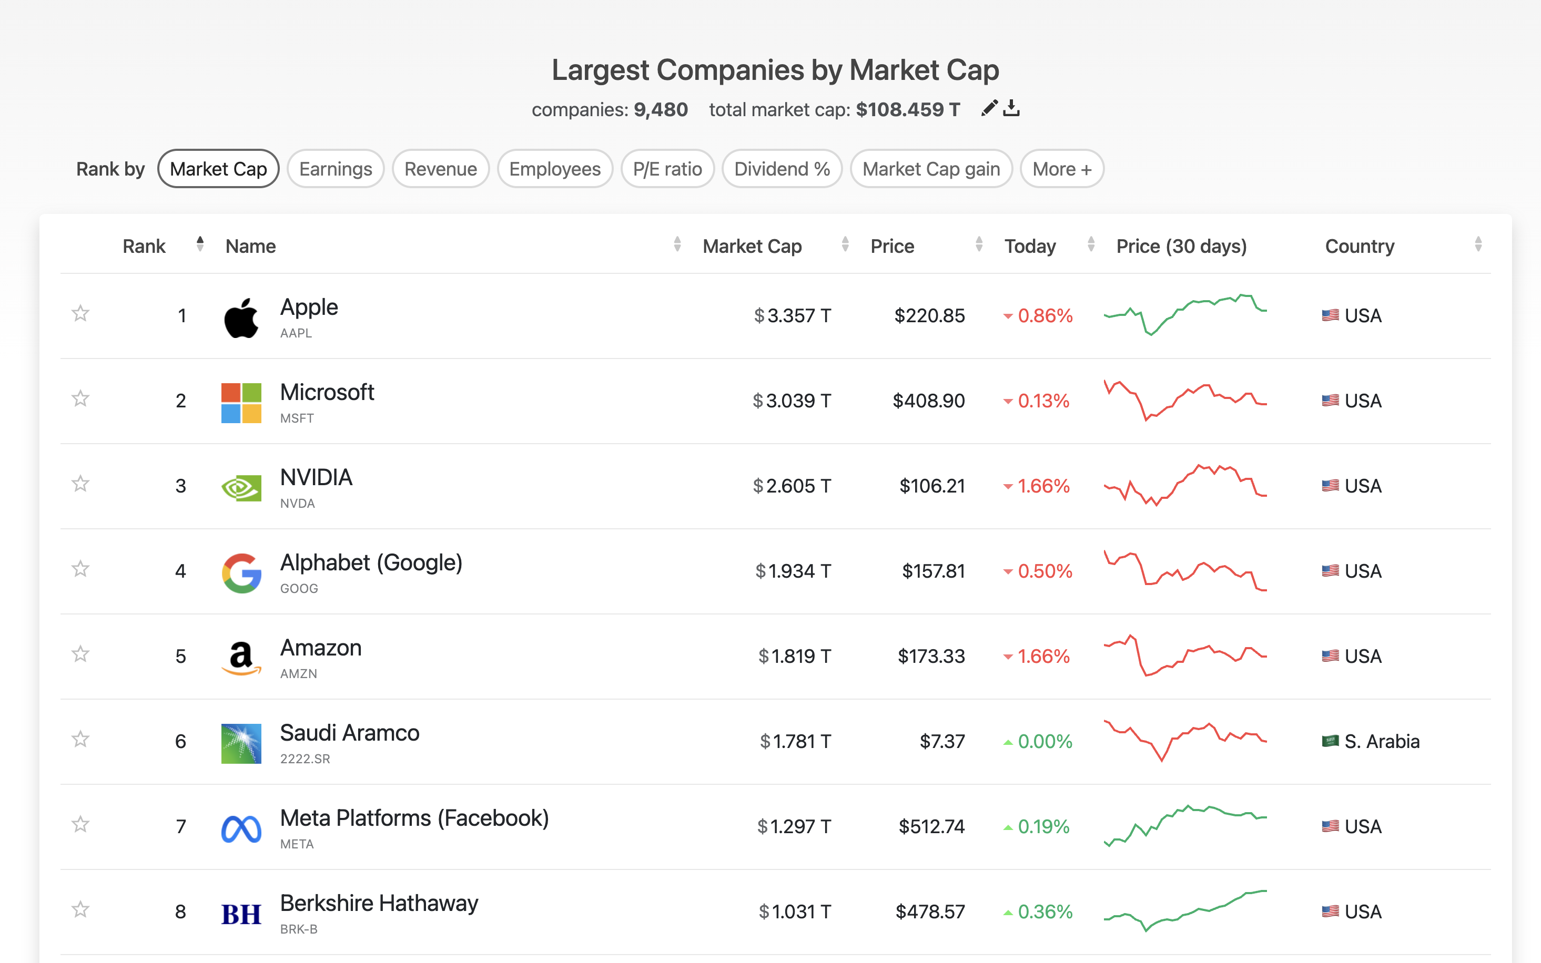Select the Market Cap ranking tab
Screen dimensions: 1541x963
(x=218, y=169)
